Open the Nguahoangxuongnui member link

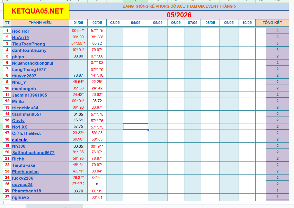click(x=33, y=63)
